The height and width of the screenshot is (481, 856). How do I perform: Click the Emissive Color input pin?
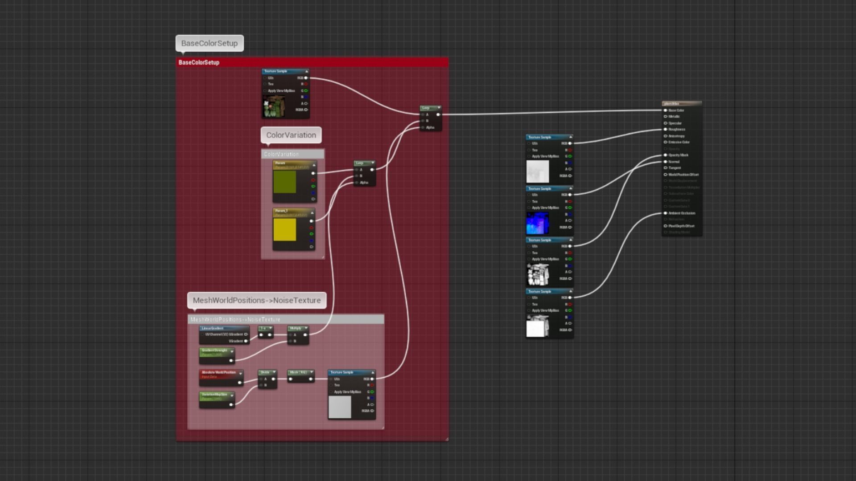click(665, 143)
